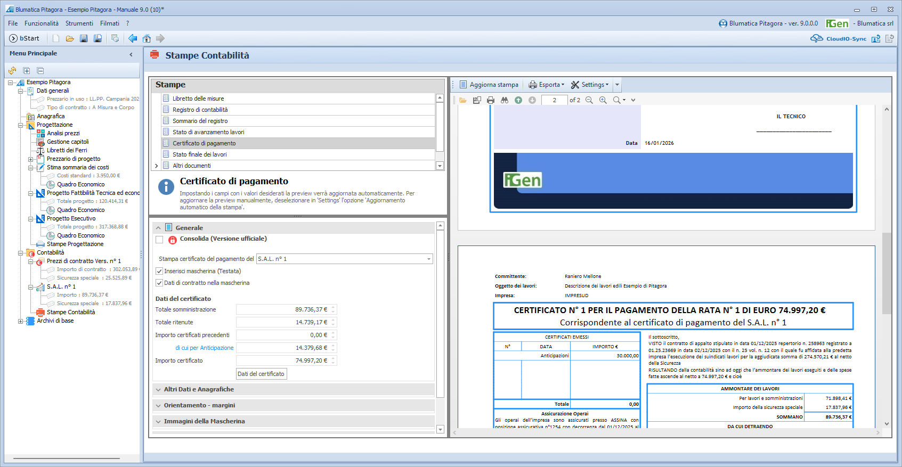The width and height of the screenshot is (902, 467).
Task: Click the page number input field
Action: pyautogui.click(x=554, y=100)
